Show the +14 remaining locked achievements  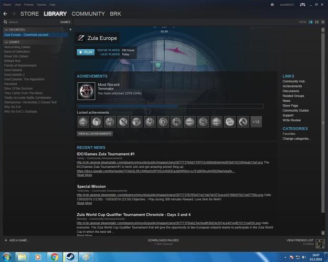click(256, 122)
